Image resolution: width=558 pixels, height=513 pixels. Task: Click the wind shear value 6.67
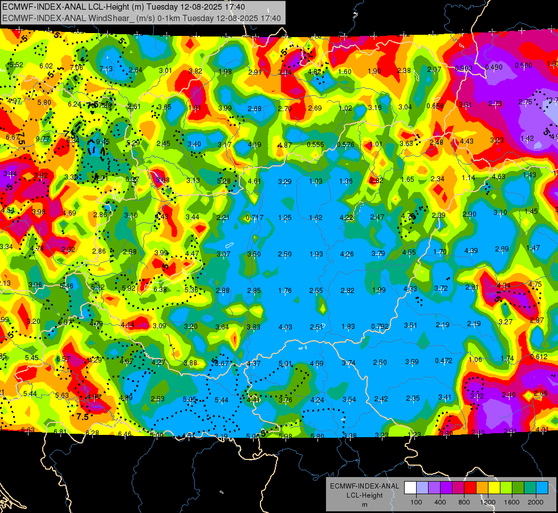(13, 137)
